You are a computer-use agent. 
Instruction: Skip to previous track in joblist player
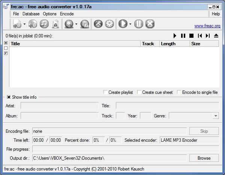200,36
